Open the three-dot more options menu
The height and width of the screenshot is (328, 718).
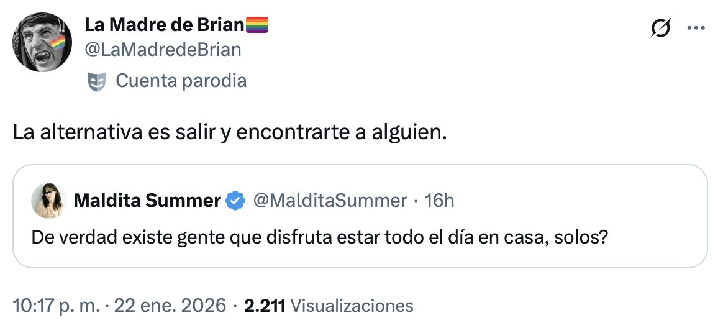(x=694, y=28)
